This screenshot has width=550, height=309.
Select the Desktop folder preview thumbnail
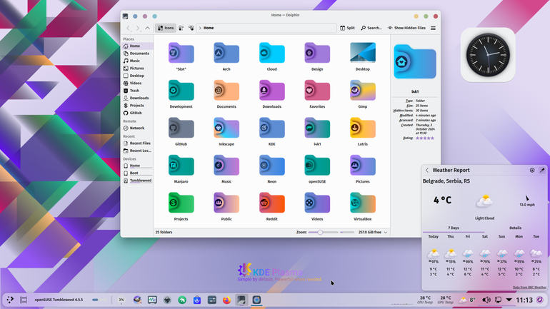coord(363,53)
